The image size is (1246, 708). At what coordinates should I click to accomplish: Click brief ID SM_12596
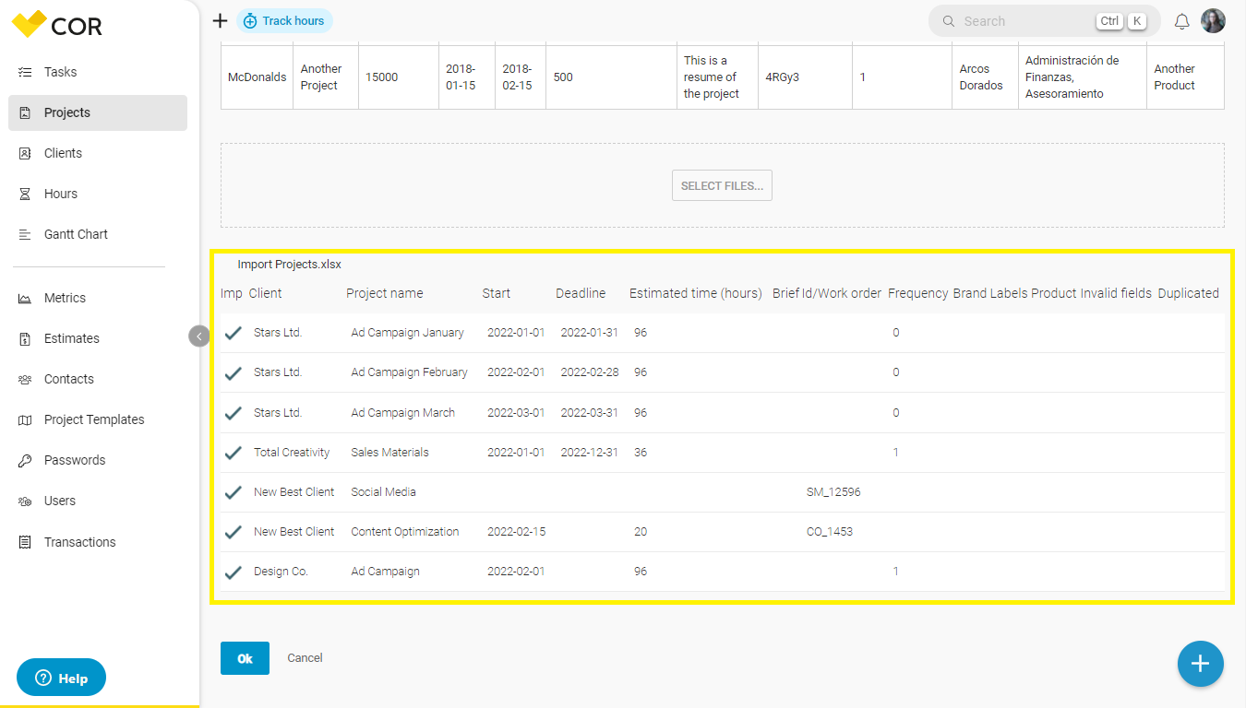(833, 492)
